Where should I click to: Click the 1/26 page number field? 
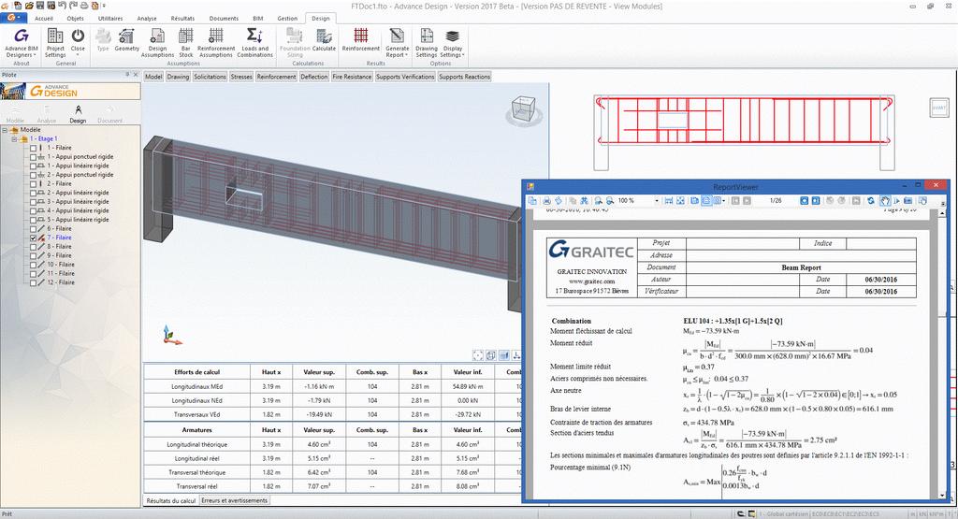pos(776,200)
